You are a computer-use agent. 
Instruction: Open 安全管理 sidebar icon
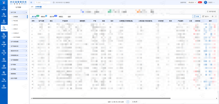[x=4, y=73]
